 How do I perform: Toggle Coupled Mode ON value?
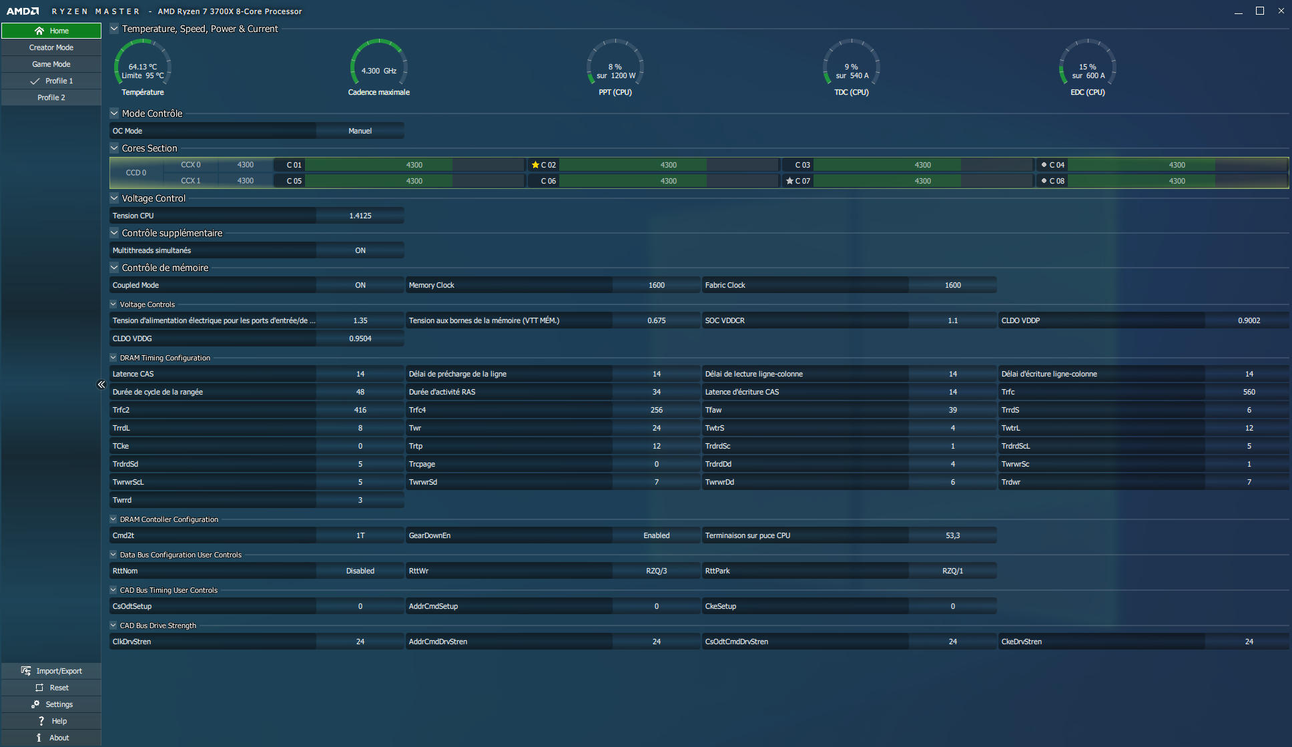coord(360,285)
